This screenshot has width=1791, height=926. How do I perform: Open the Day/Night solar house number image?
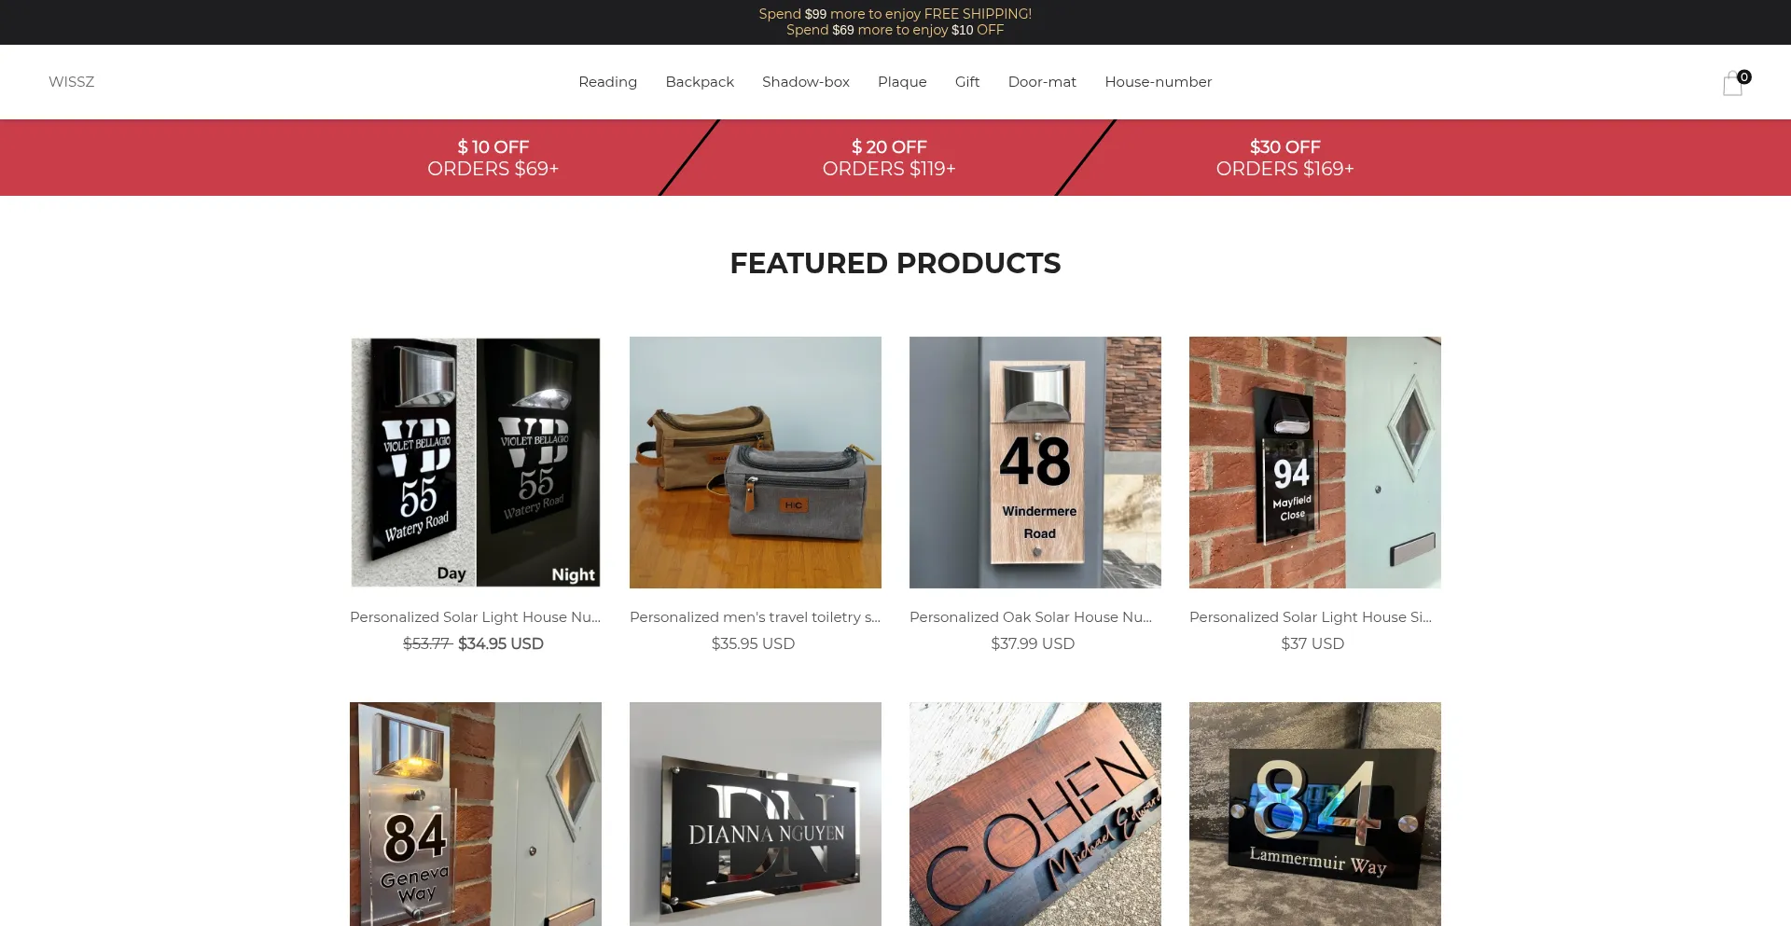(x=476, y=463)
